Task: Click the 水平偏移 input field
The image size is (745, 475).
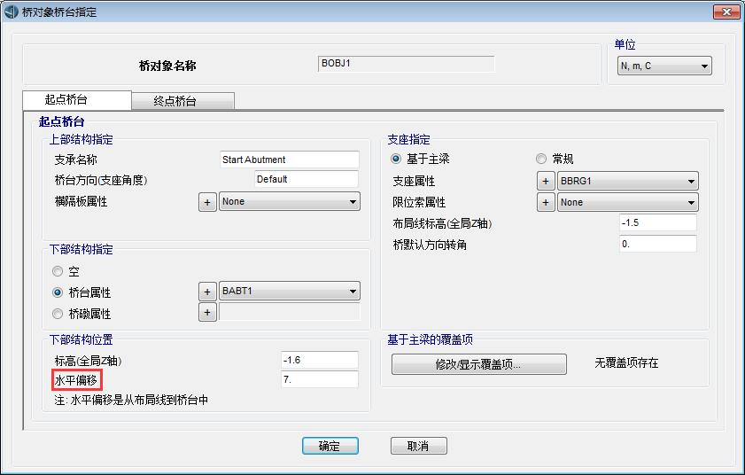Action: pos(319,379)
